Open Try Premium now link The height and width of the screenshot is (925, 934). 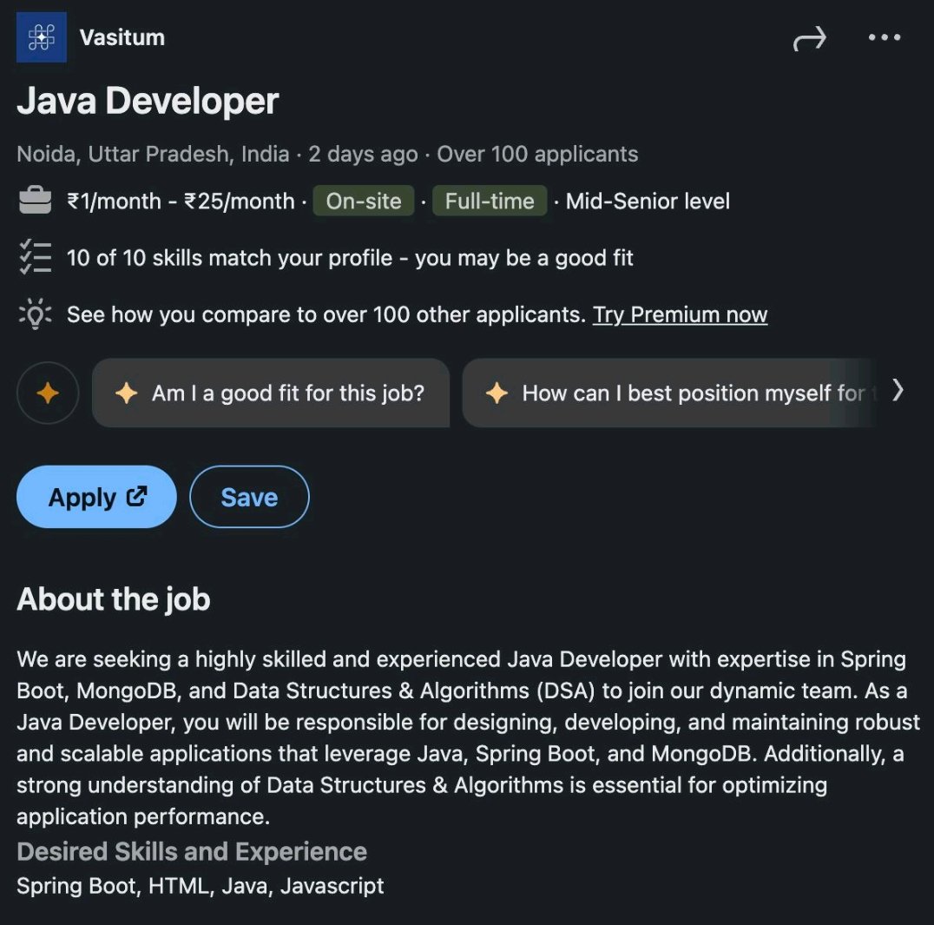(680, 314)
